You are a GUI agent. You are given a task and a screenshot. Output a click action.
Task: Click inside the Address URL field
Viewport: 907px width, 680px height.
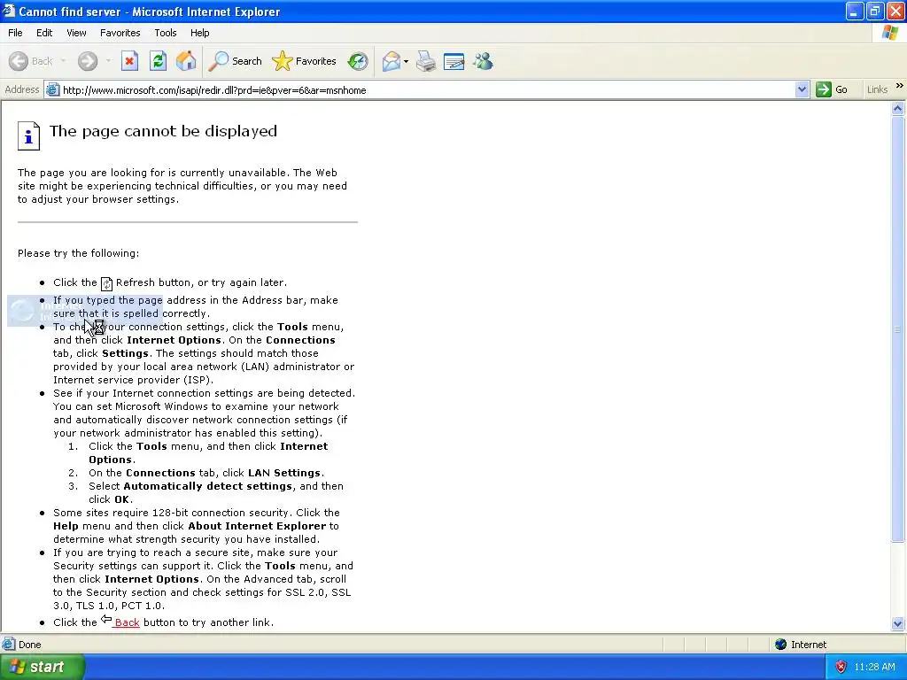427,90
